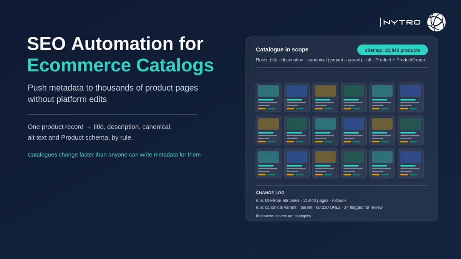Viewport: 461px width, 259px height.
Task: Click the 'Push metadata to thousands' subtitle
Action: [x=113, y=93]
